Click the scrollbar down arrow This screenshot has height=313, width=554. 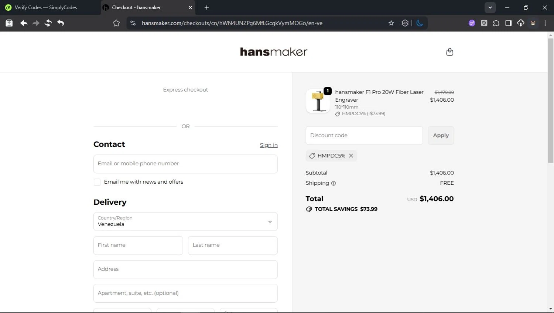(x=551, y=309)
